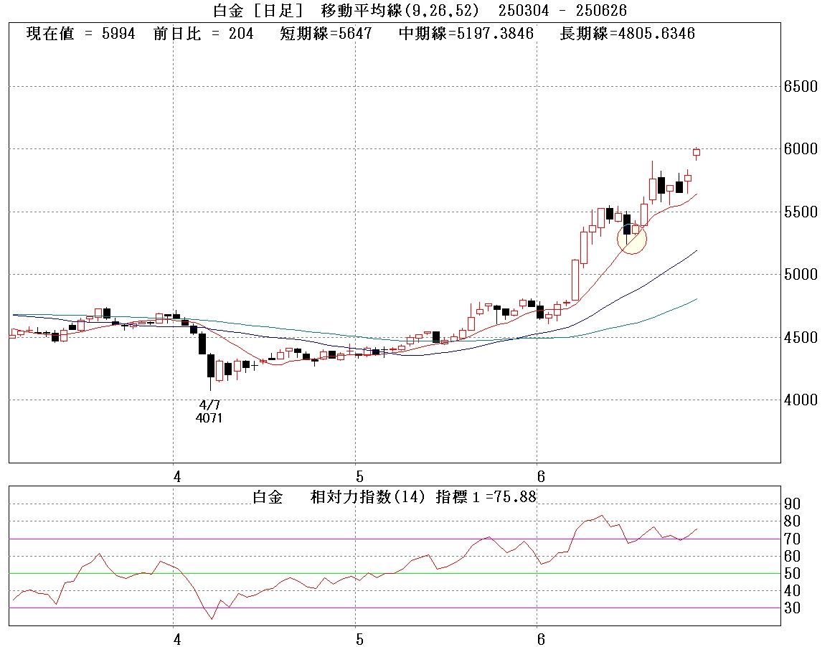Click the large black candlestick above 4/7 label
Viewport: 840px width, 647px height.
211,365
